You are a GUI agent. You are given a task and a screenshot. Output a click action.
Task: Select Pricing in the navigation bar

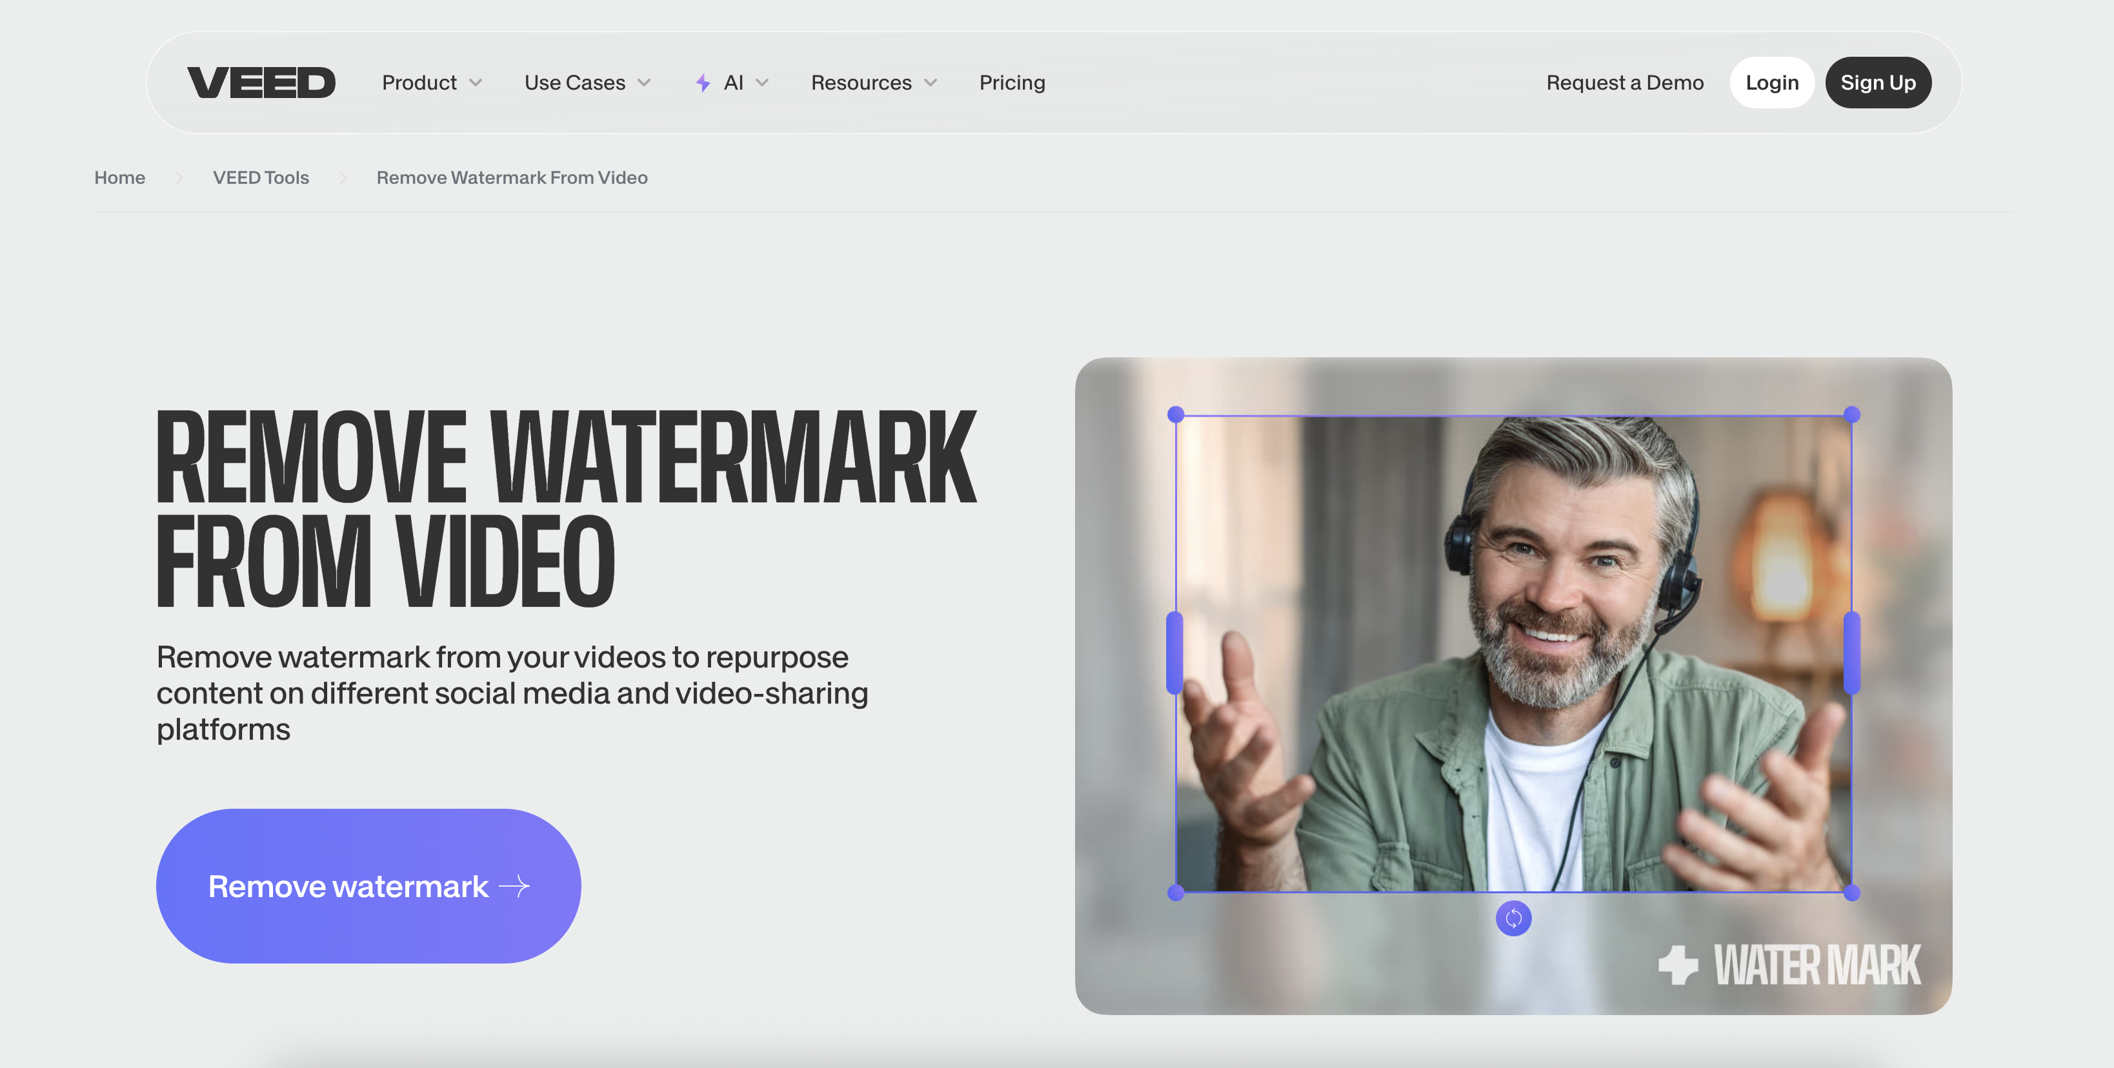point(1012,82)
